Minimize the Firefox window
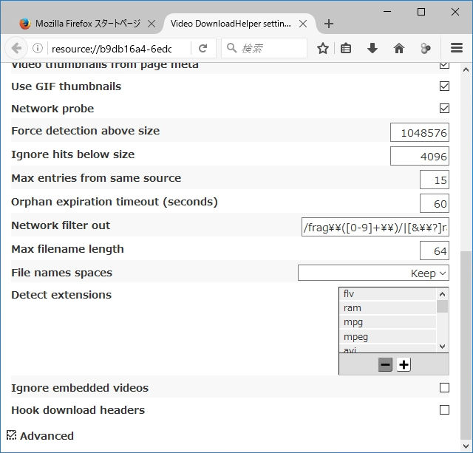The width and height of the screenshot is (473, 453). tap(387, 12)
